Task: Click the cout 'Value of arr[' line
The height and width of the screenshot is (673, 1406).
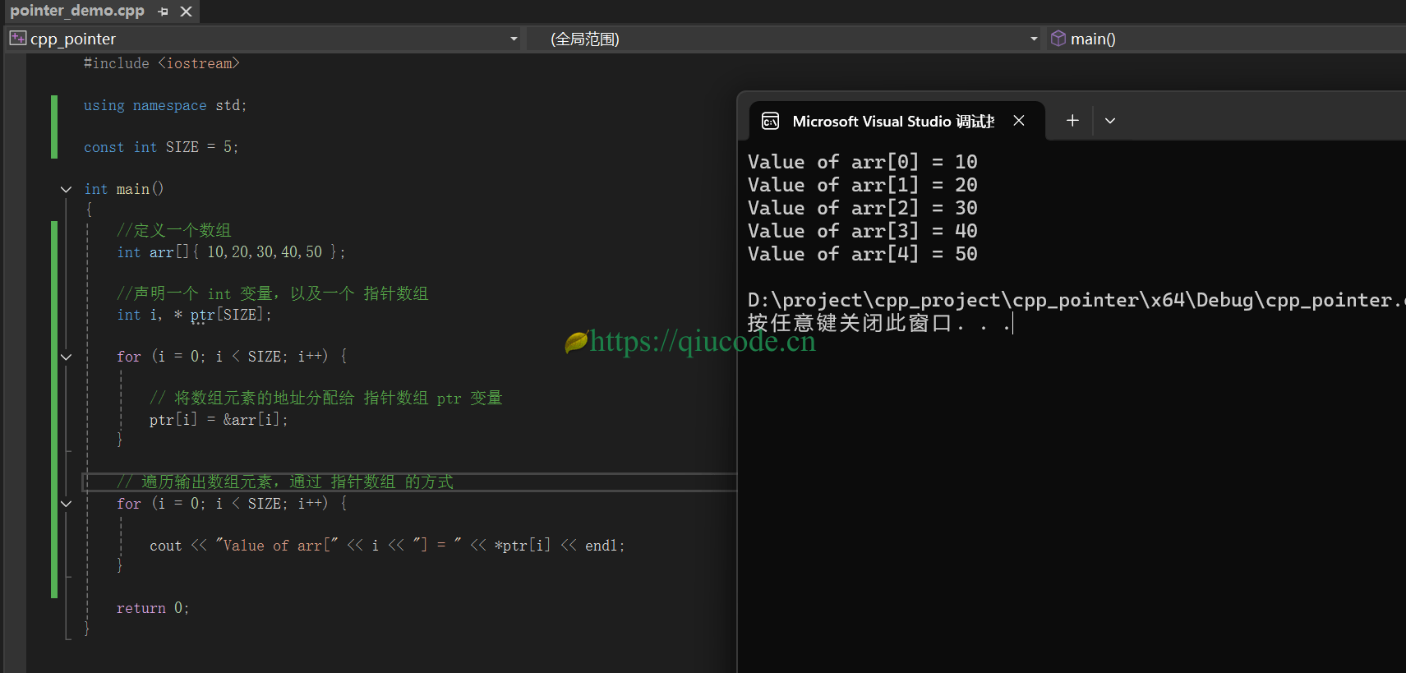Action: pos(387,546)
